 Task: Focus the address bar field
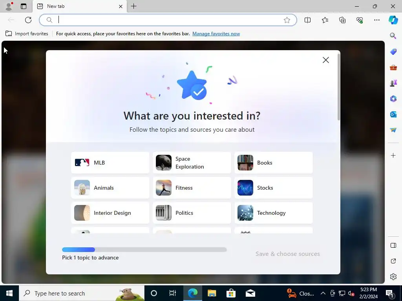pyautogui.click(x=168, y=20)
